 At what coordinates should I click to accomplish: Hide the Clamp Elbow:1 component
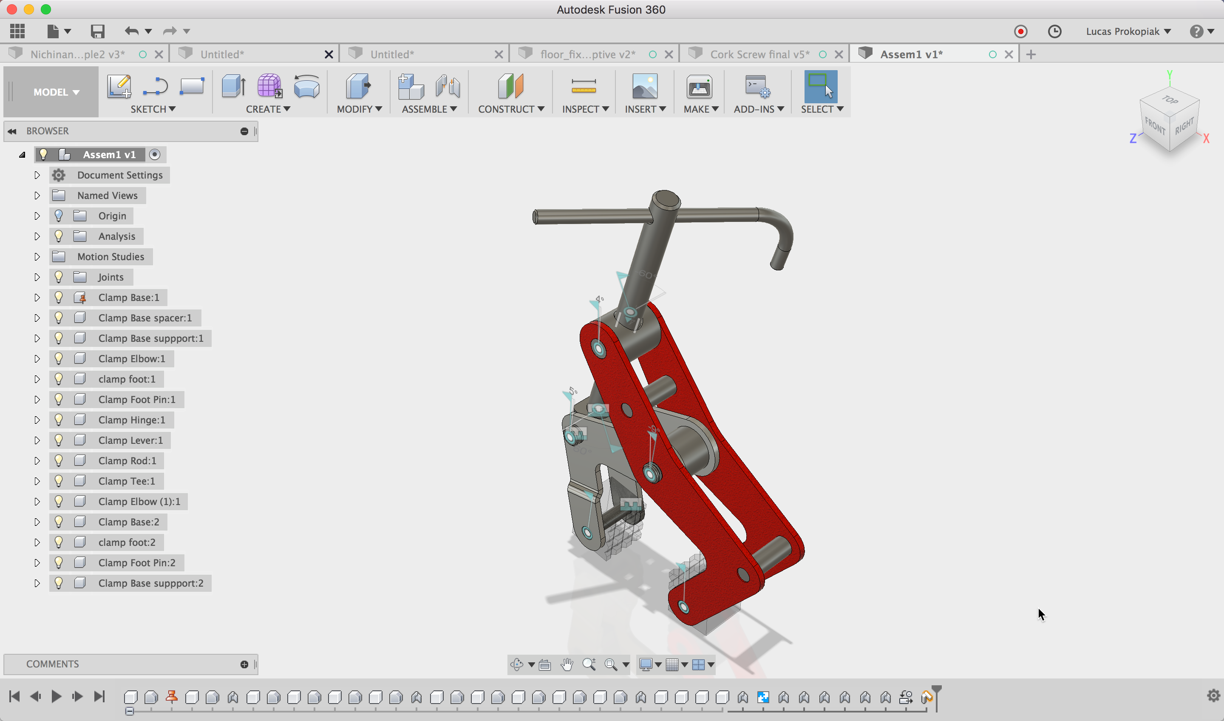point(59,358)
